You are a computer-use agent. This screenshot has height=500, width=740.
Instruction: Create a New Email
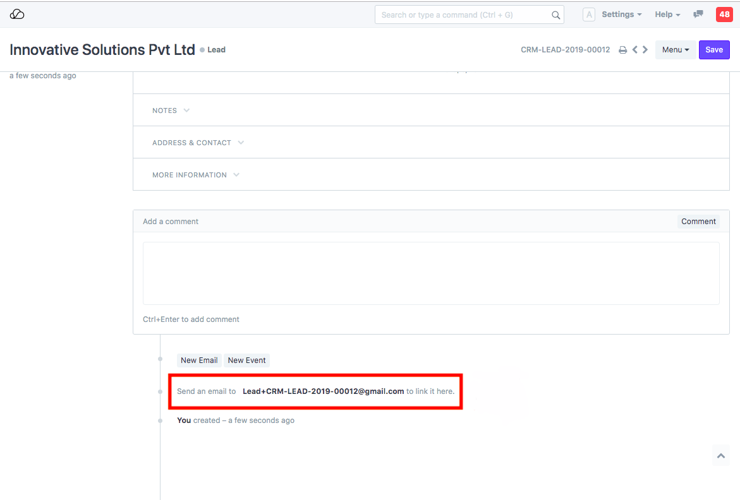(x=199, y=360)
